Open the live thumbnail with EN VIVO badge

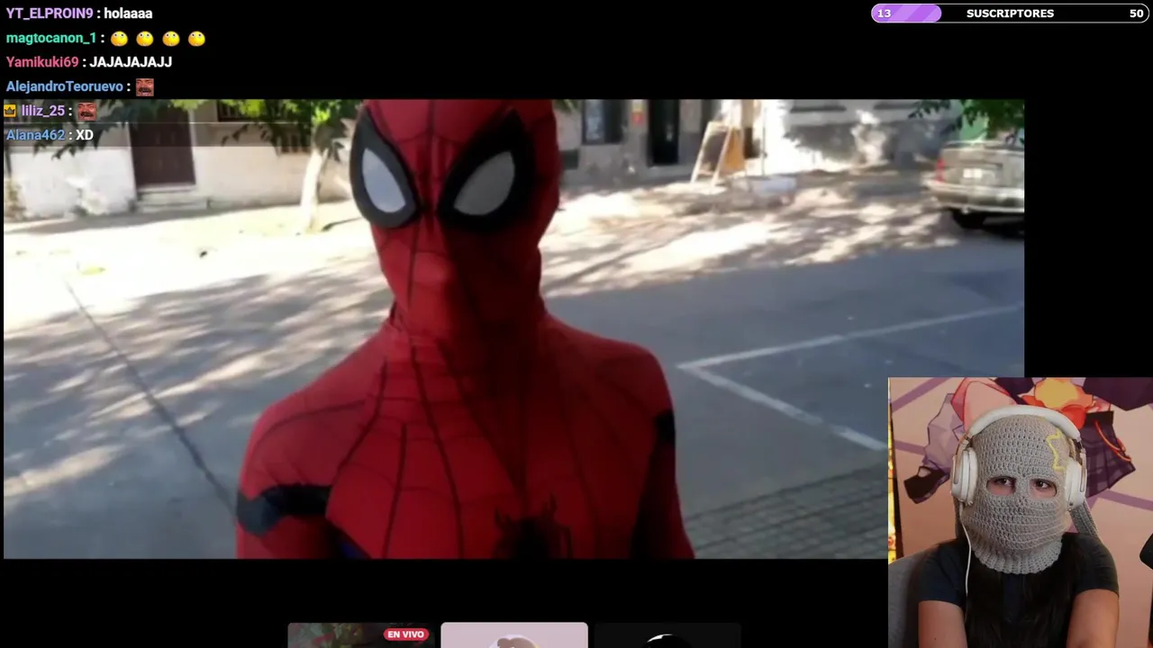[x=360, y=635]
